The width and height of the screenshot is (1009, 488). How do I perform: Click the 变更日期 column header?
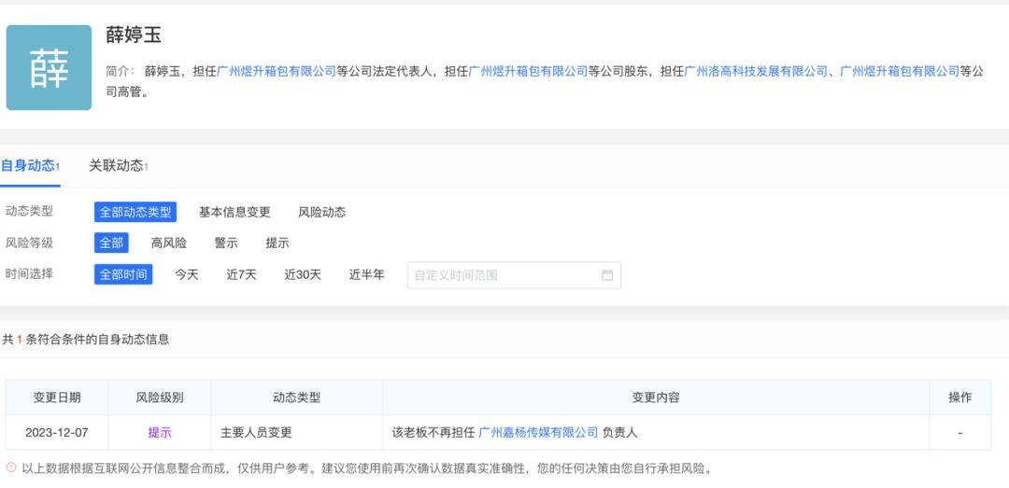click(57, 397)
